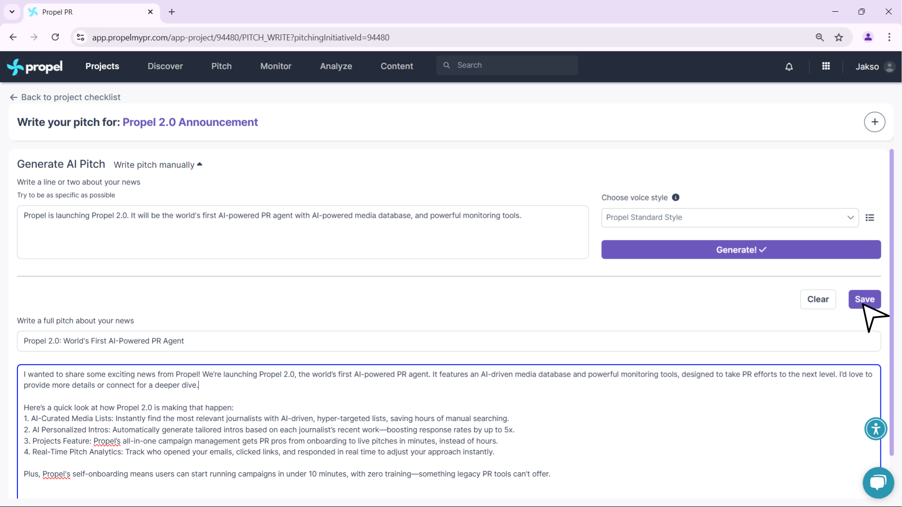Viewport: 902px width, 507px height.
Task: Click the Propel logo in the navbar
Action: point(35,67)
